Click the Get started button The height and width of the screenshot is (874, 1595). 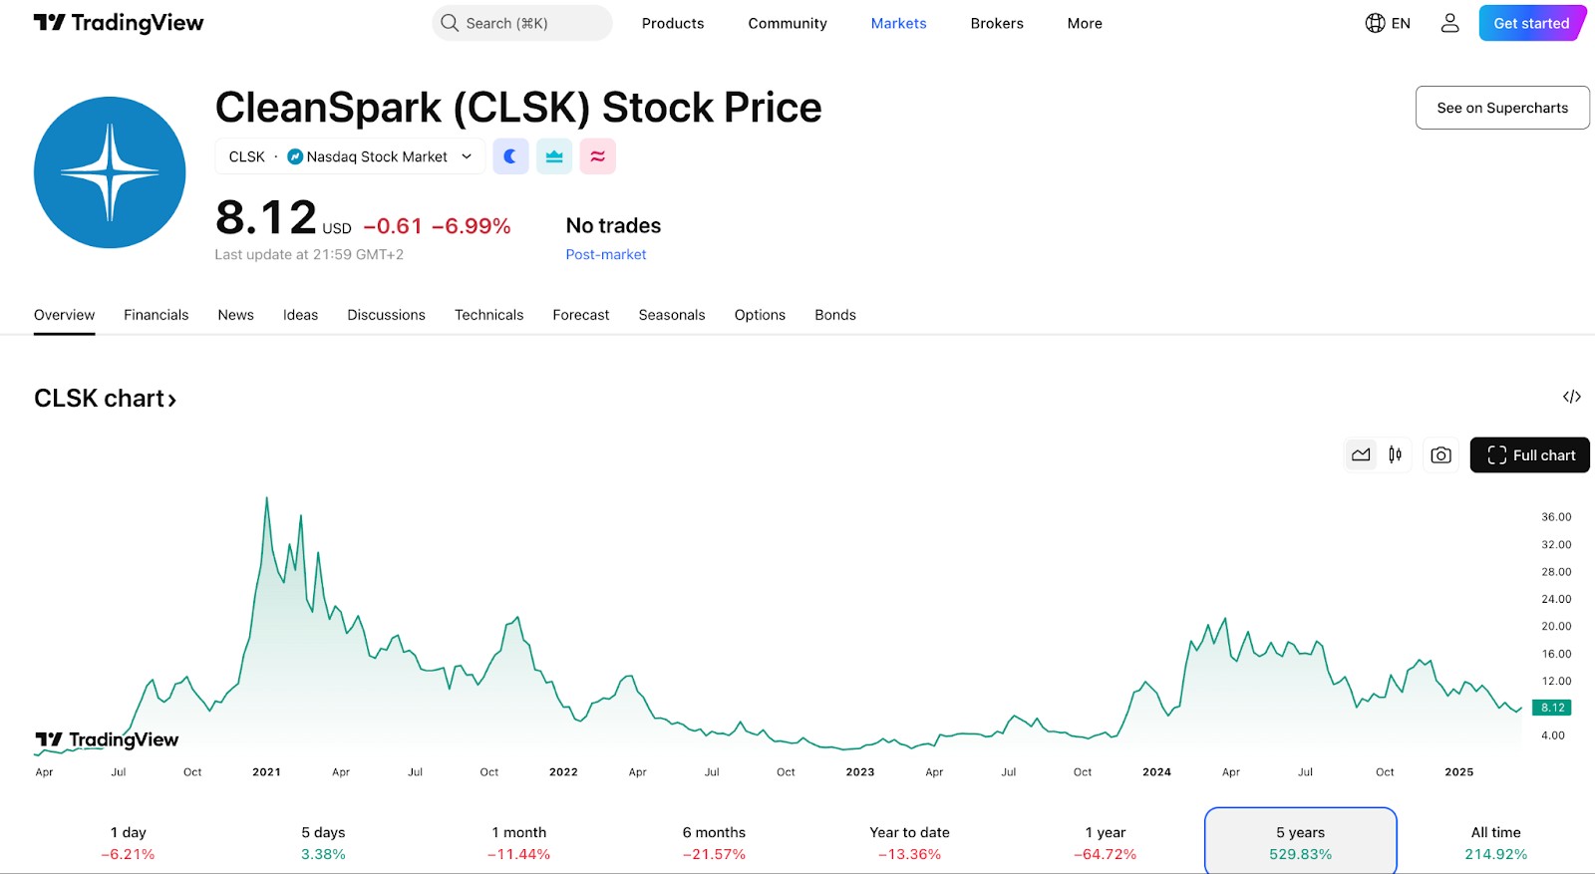1531,23
